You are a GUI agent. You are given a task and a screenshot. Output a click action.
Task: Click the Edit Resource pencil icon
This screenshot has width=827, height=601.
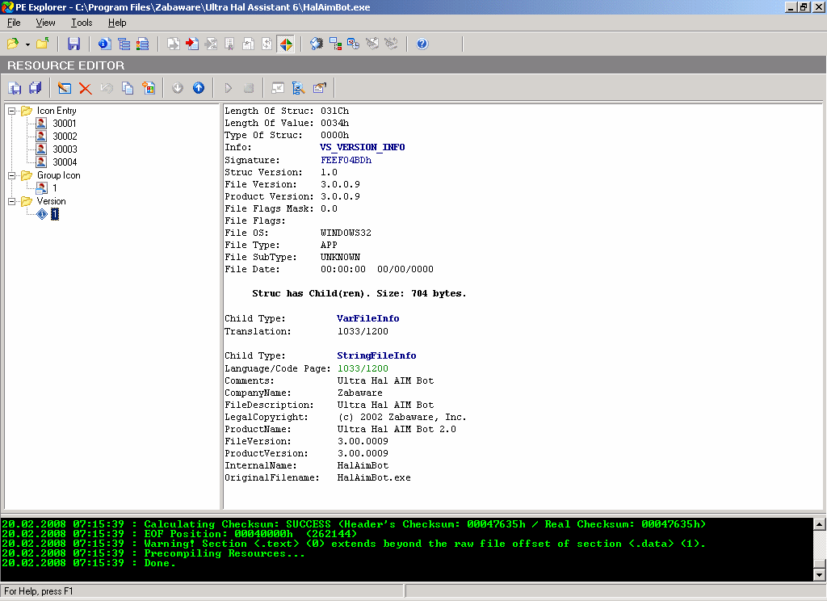click(x=65, y=88)
